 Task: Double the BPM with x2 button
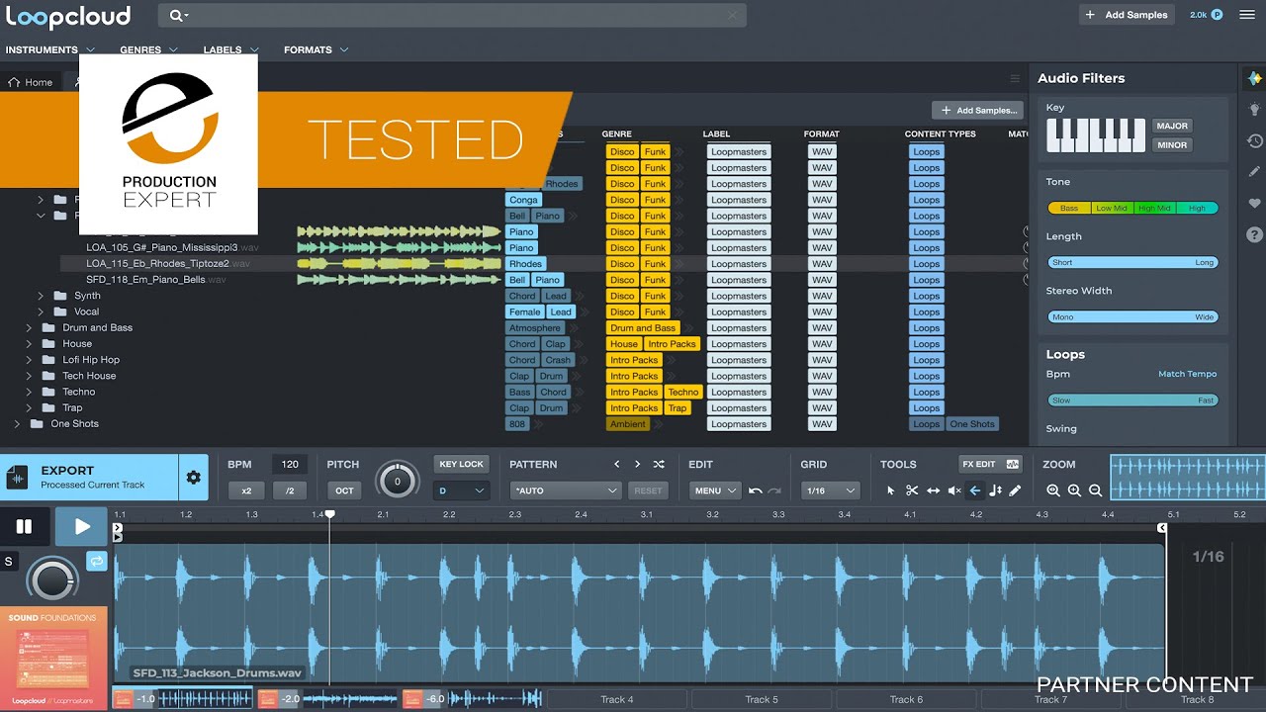pyautogui.click(x=246, y=490)
